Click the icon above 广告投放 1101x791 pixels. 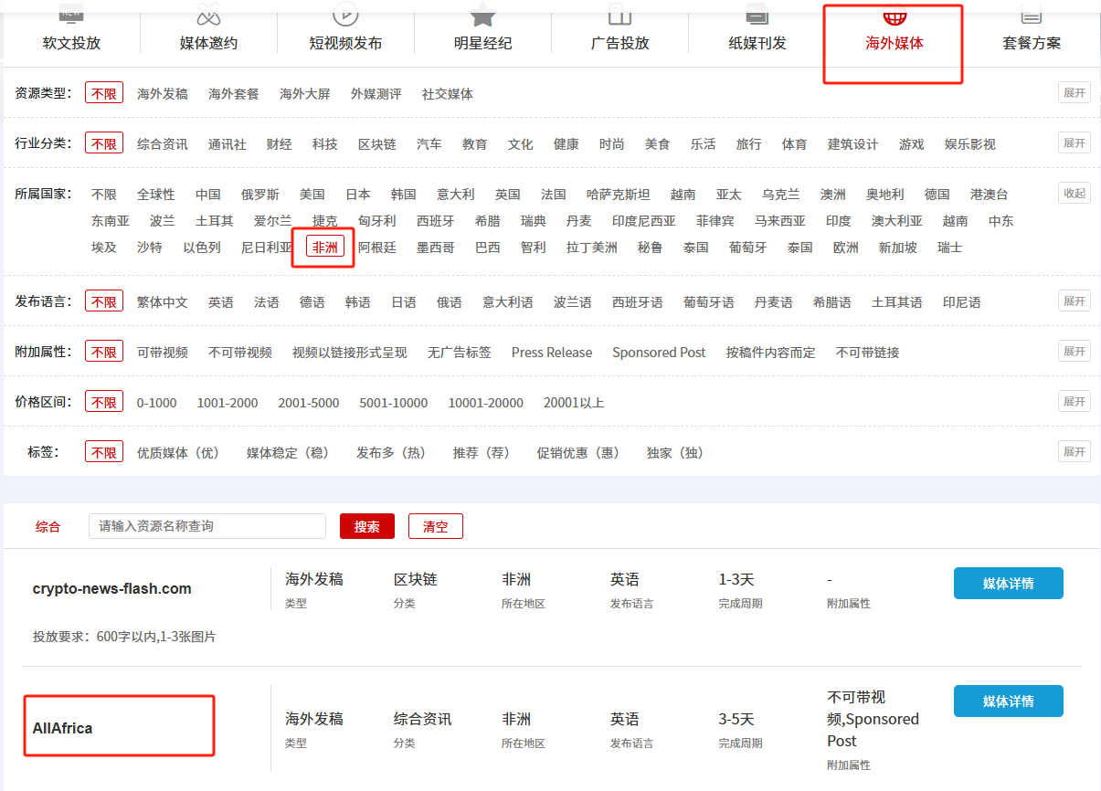click(x=619, y=13)
